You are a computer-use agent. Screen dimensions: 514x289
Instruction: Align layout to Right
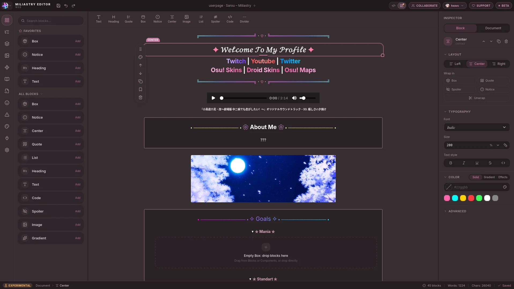pyautogui.click(x=499, y=64)
